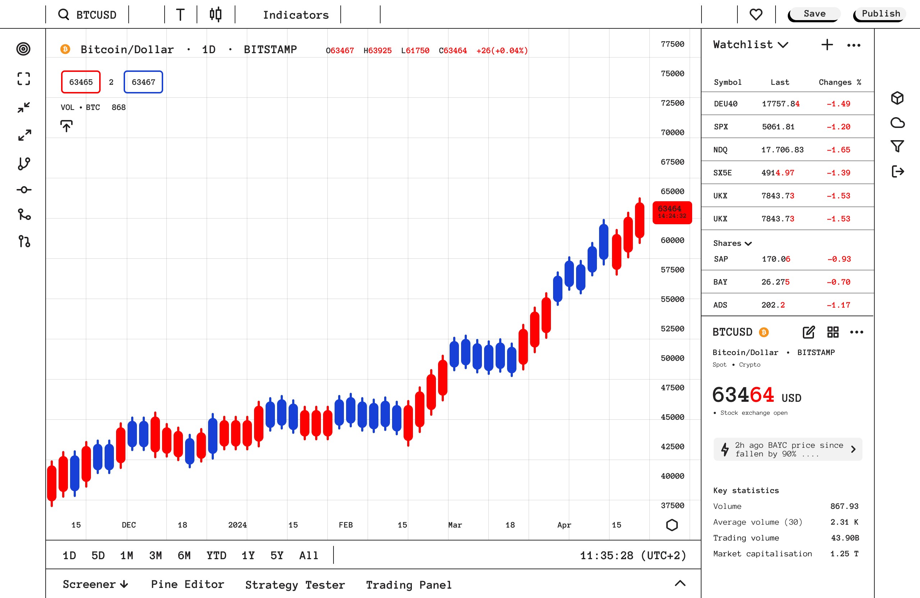
Task: Click the BTCUSD symbol search icon
Action: coord(63,15)
